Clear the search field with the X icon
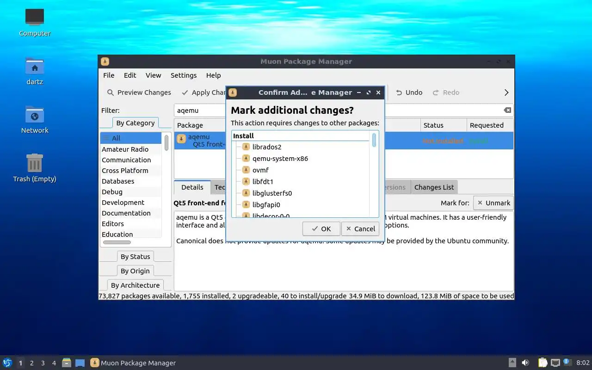This screenshot has height=370, width=592. click(x=507, y=110)
